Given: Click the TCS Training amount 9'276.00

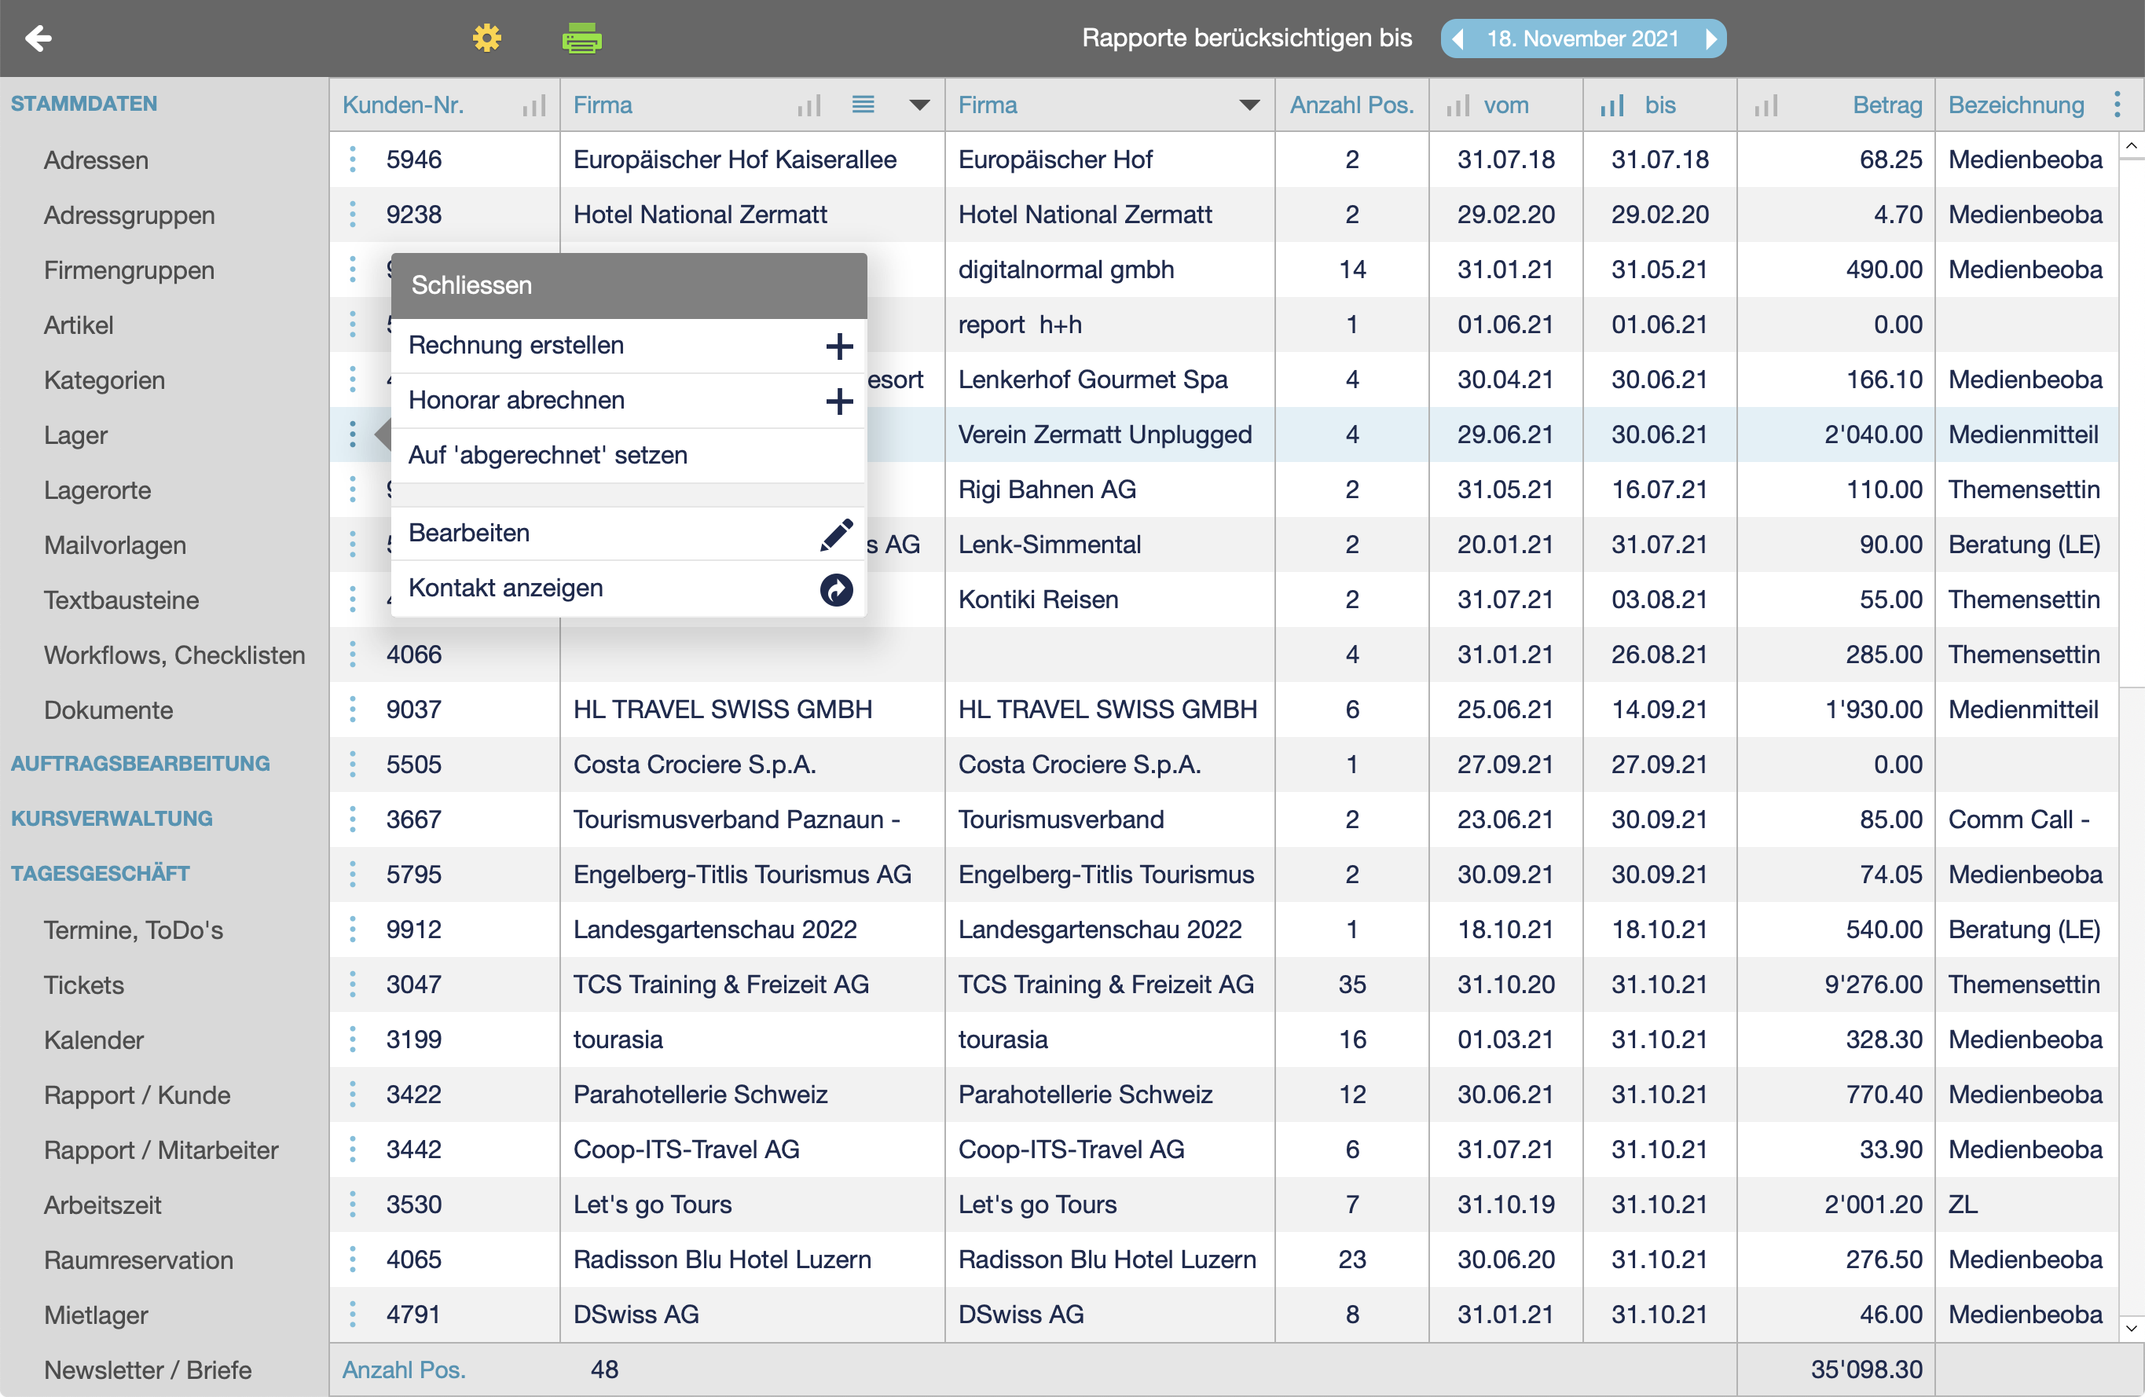Looking at the screenshot, I should click(x=1873, y=984).
